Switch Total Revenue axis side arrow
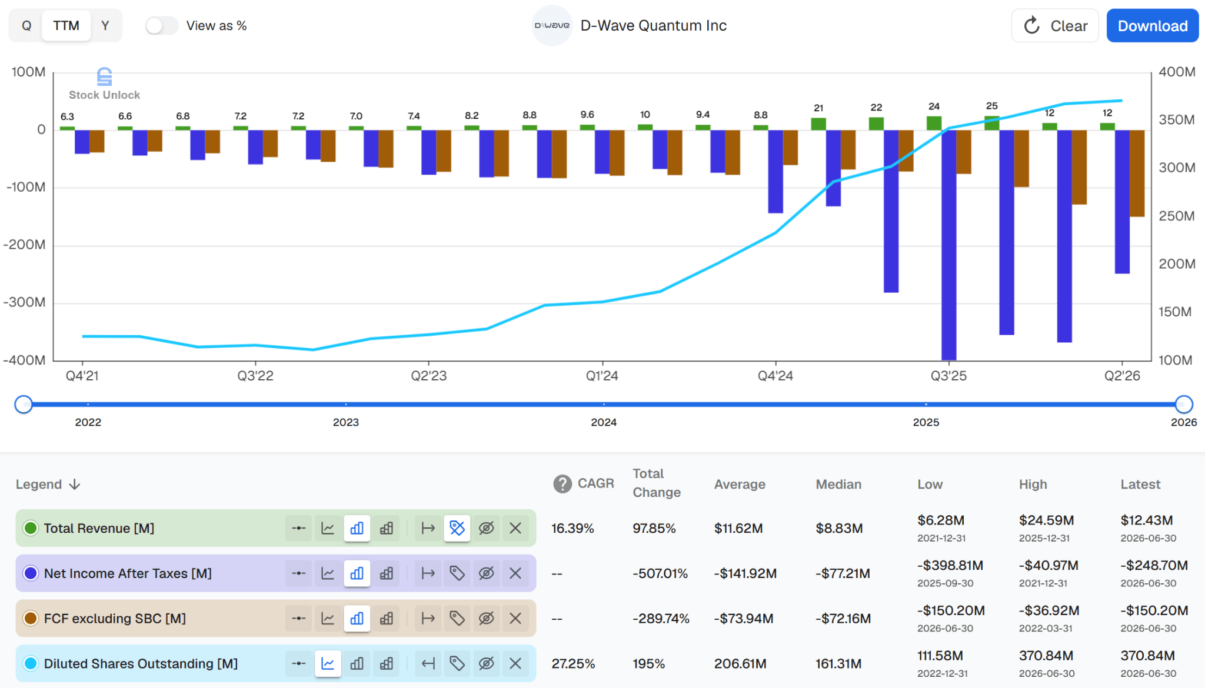The image size is (1205, 688). click(x=428, y=528)
